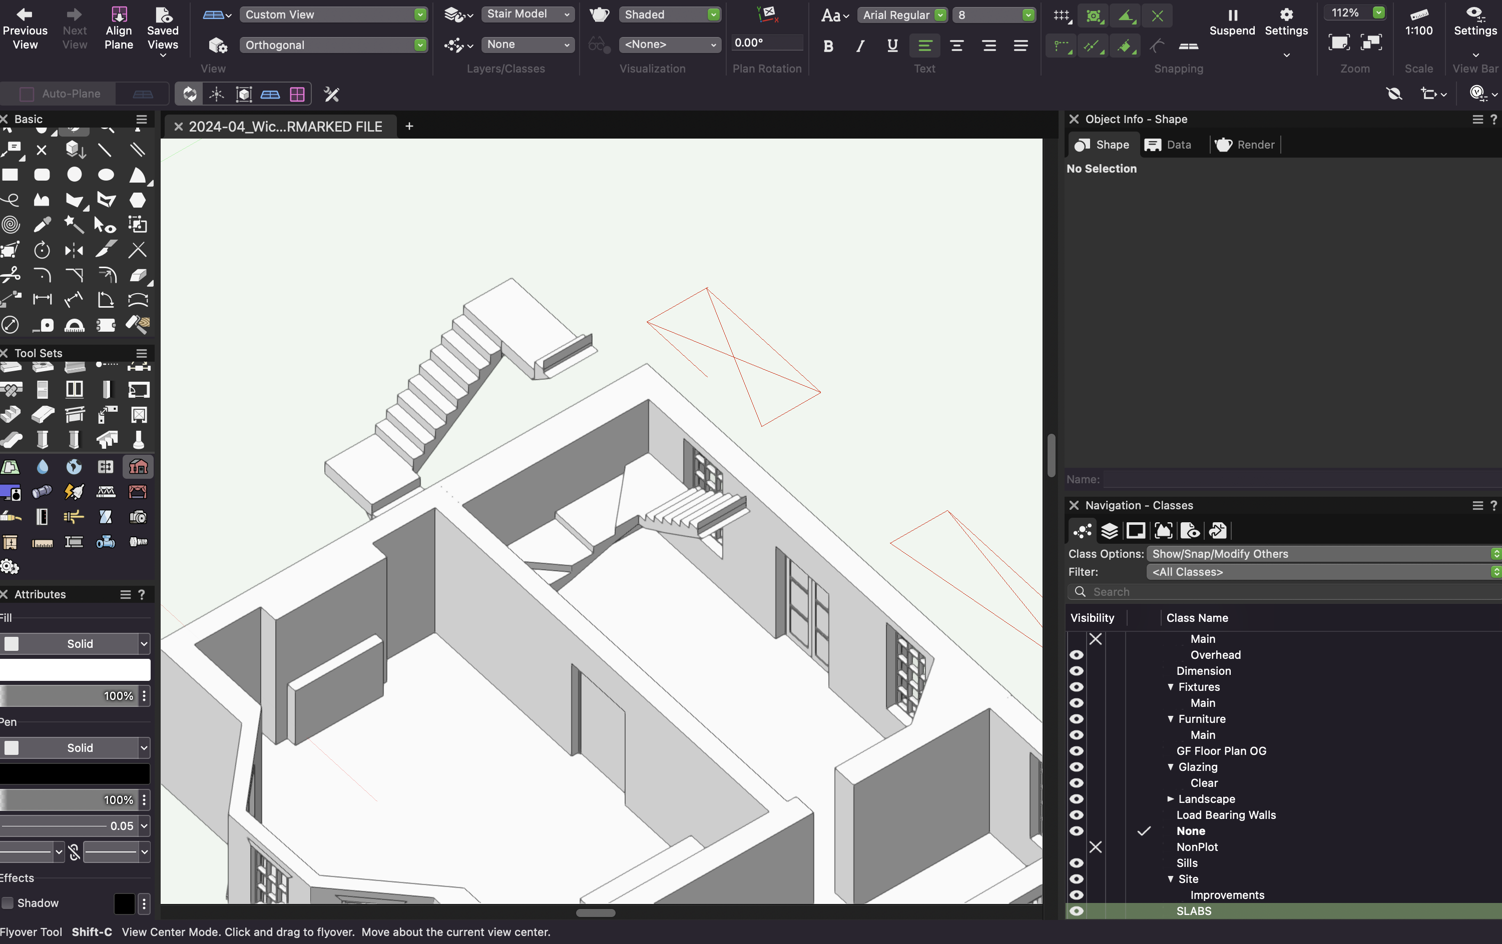Screen dimensions: 1502x944
Task: Activate the Rectangle tool
Action: click(x=10, y=175)
